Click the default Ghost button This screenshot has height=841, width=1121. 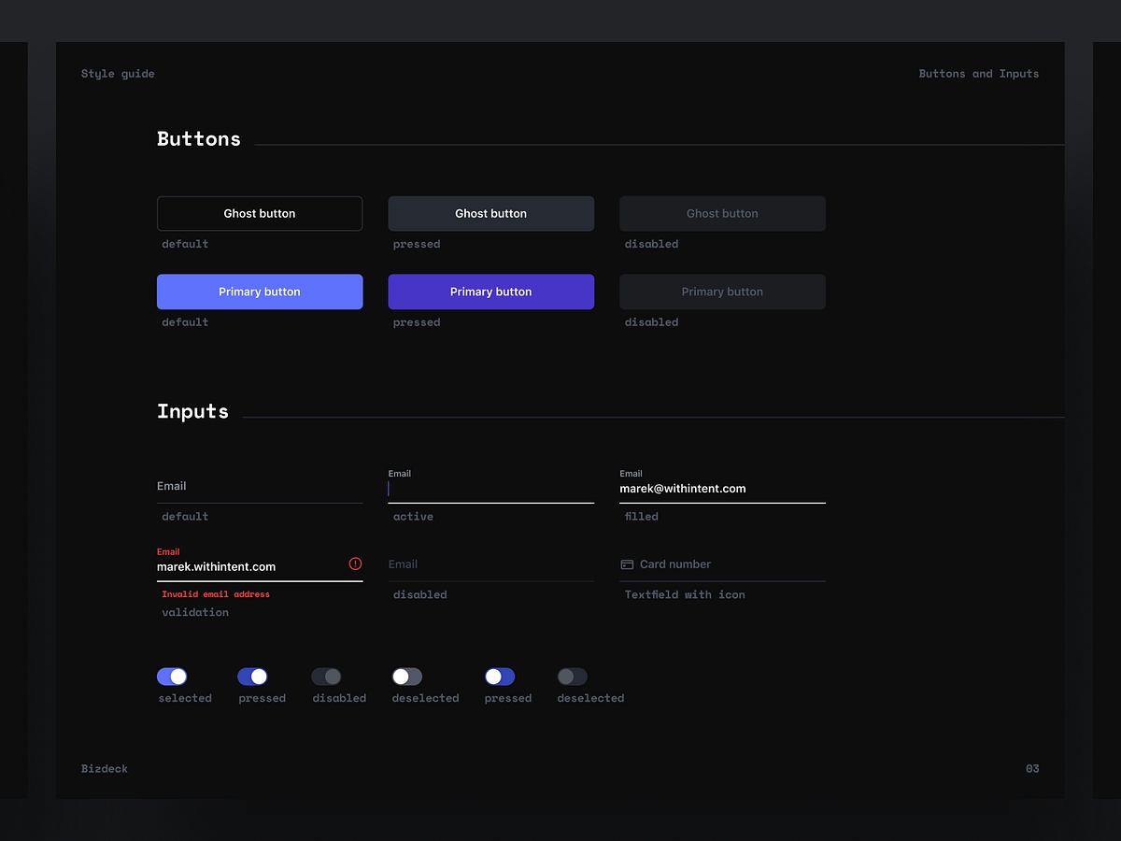260,213
